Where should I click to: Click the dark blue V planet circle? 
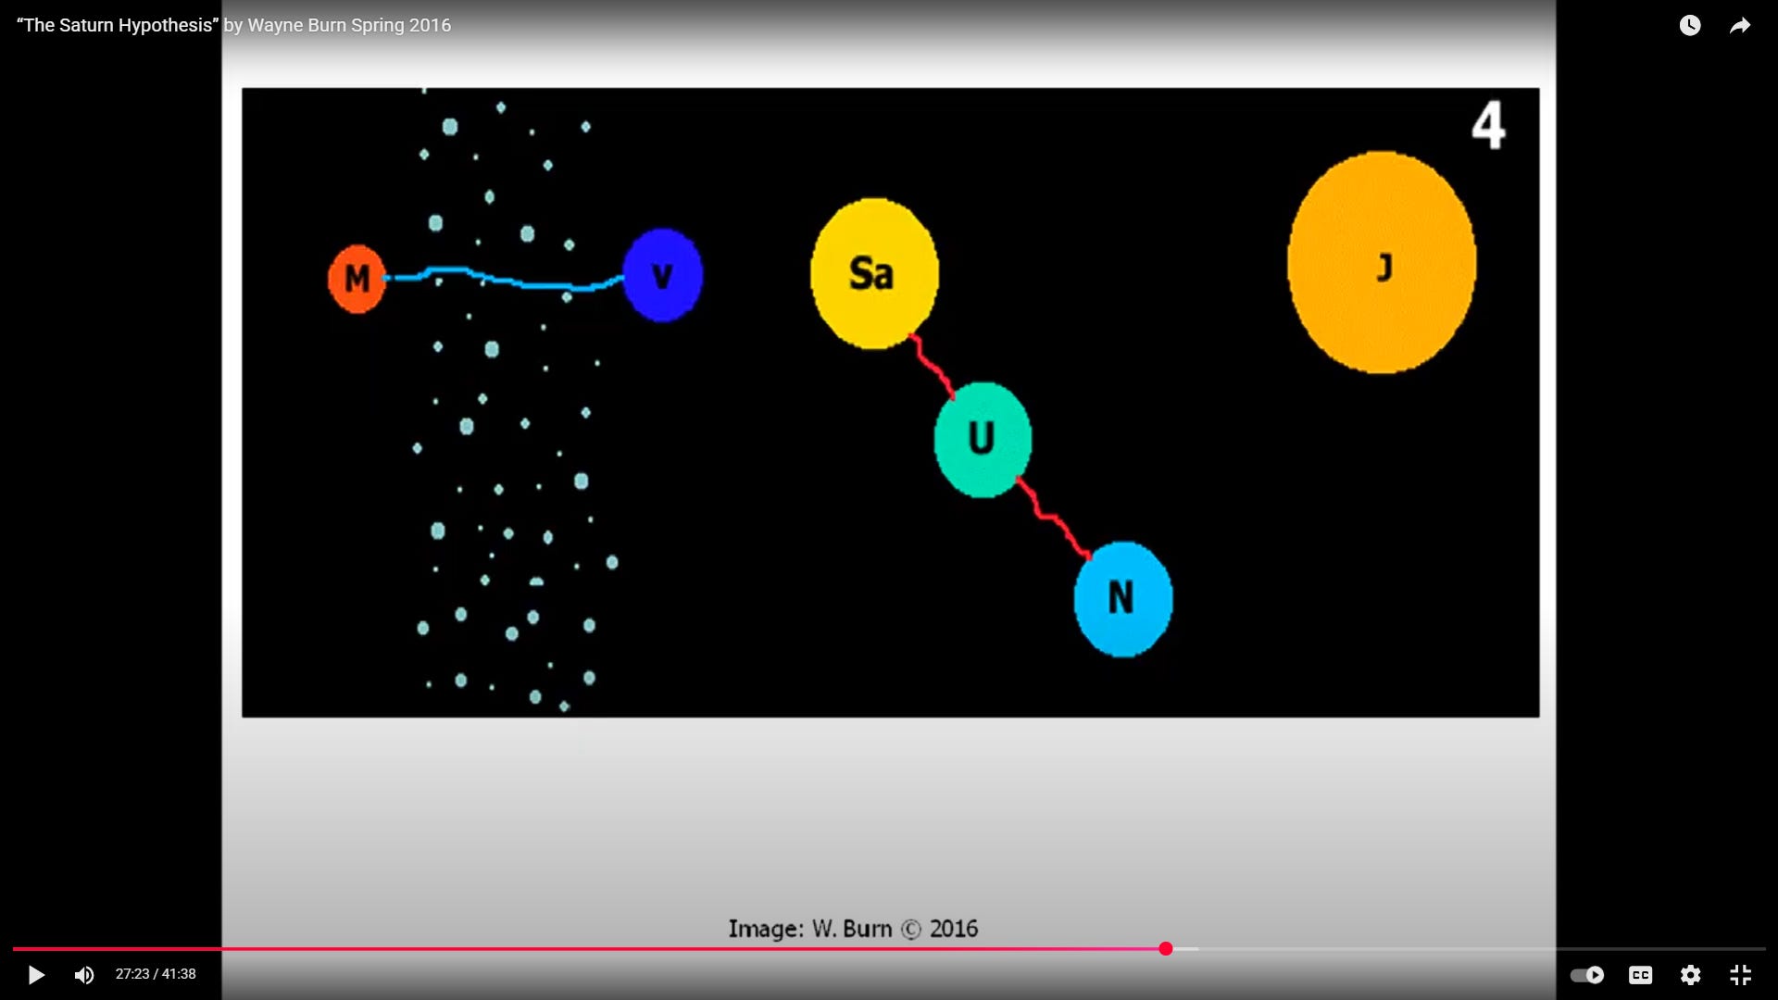(662, 276)
